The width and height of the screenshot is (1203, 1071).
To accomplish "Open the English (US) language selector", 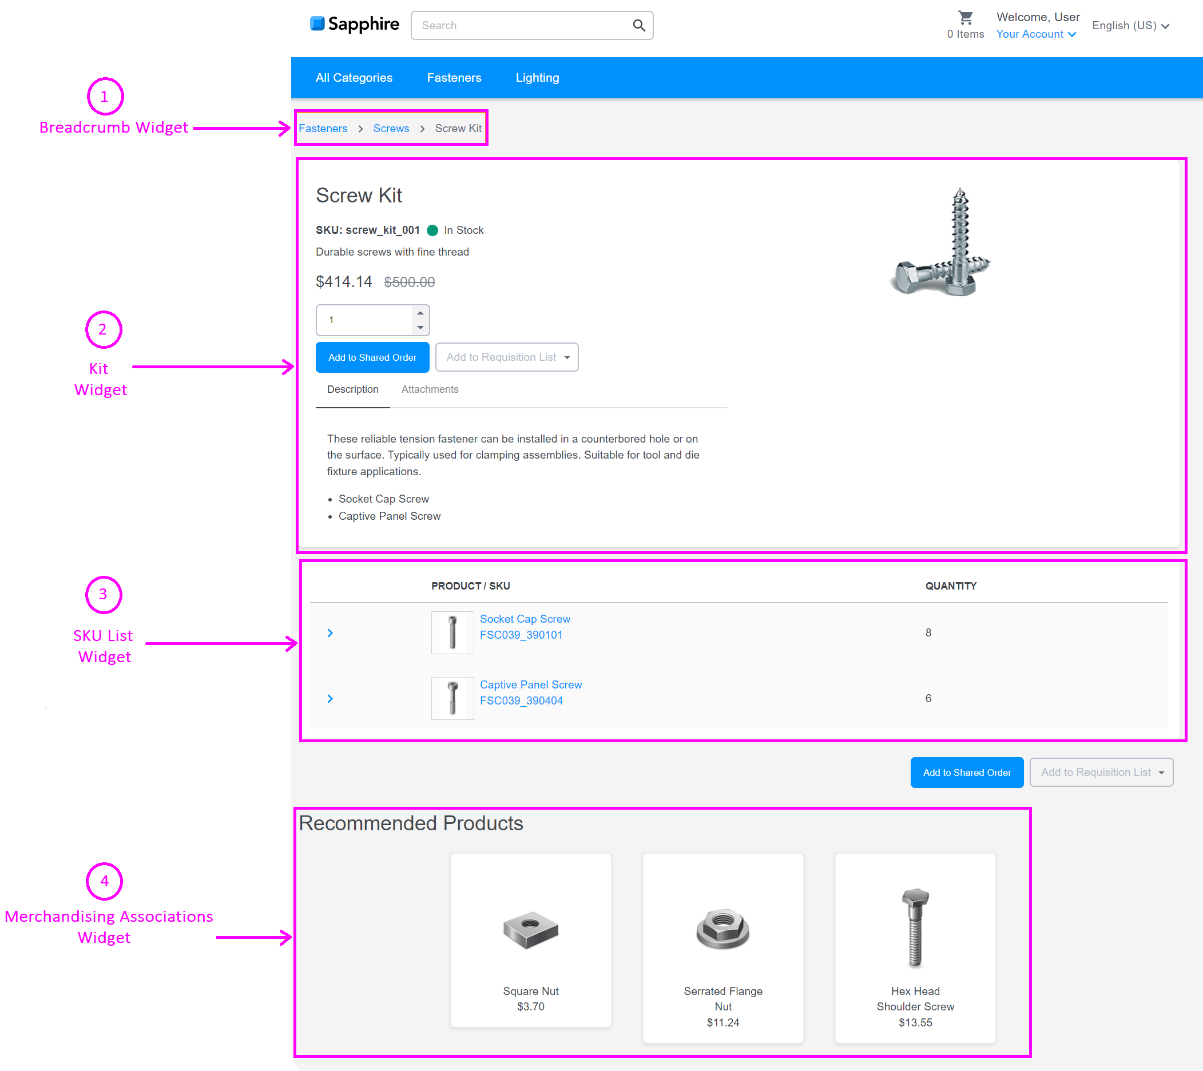I will pyautogui.click(x=1130, y=26).
